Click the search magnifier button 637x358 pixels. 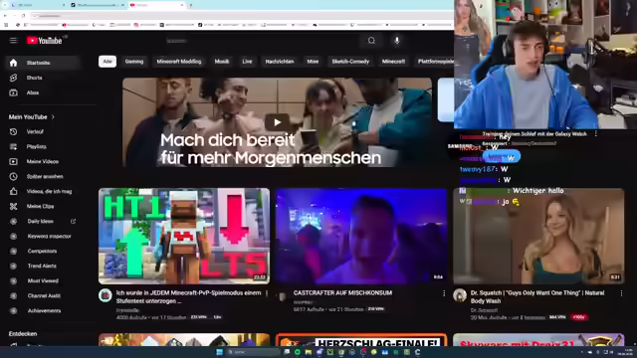coord(371,41)
